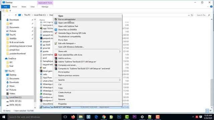
Task: Open File Explorer taskbar icon
Action: point(81,117)
